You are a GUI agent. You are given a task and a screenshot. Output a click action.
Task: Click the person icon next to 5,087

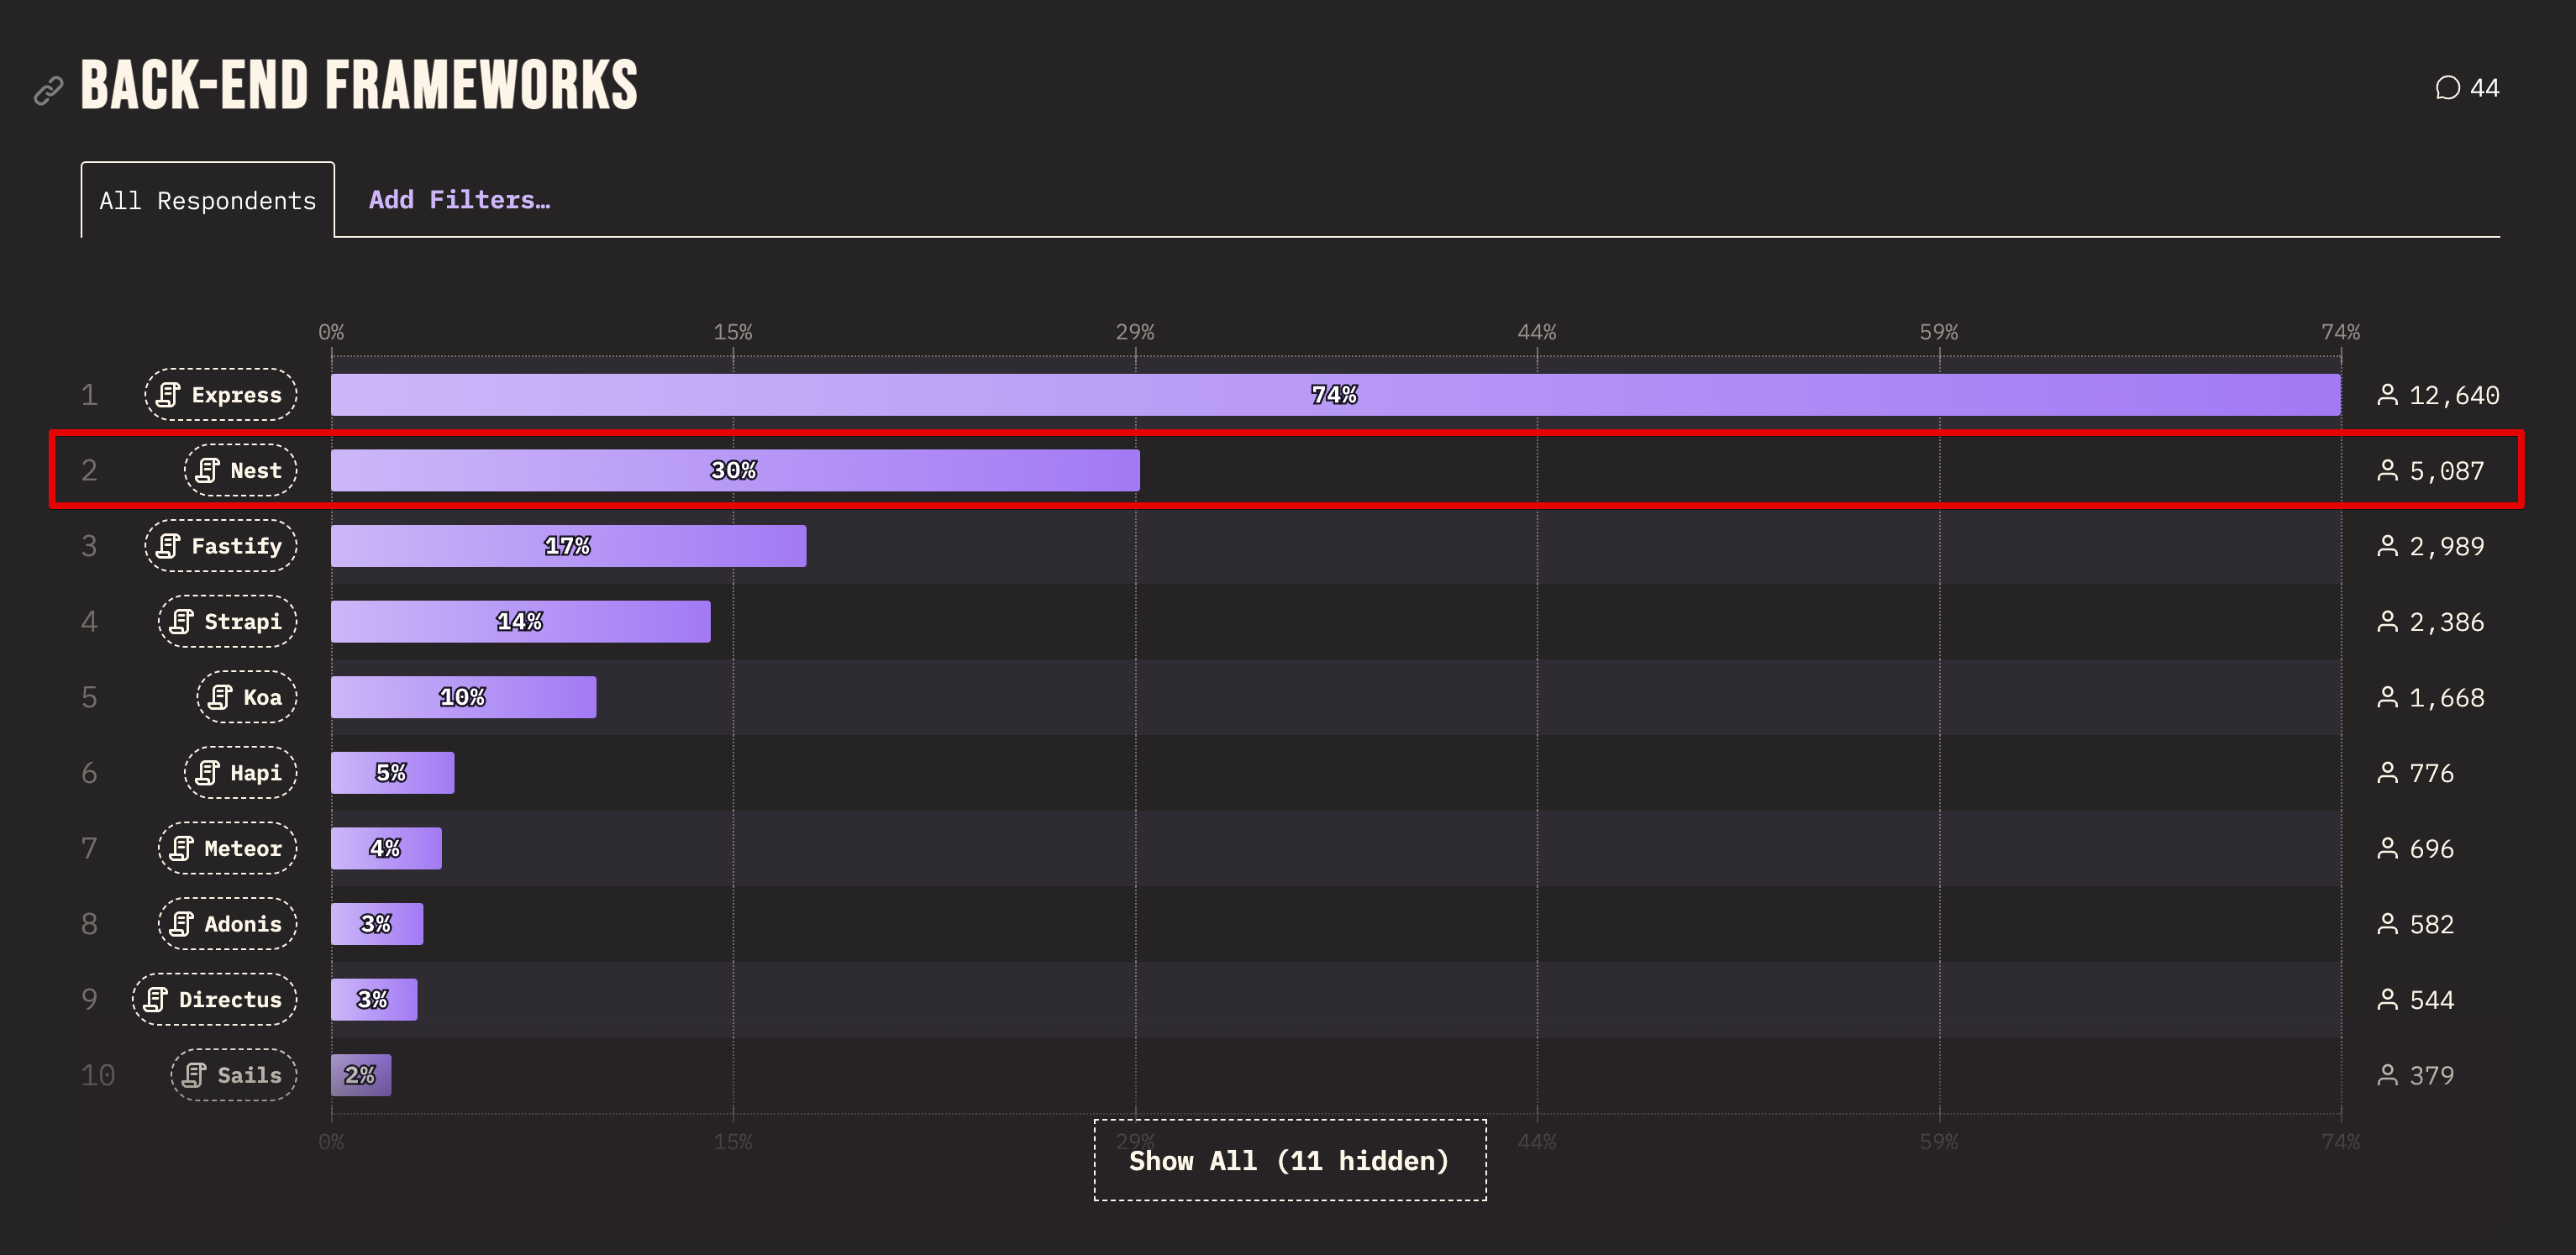click(2387, 470)
